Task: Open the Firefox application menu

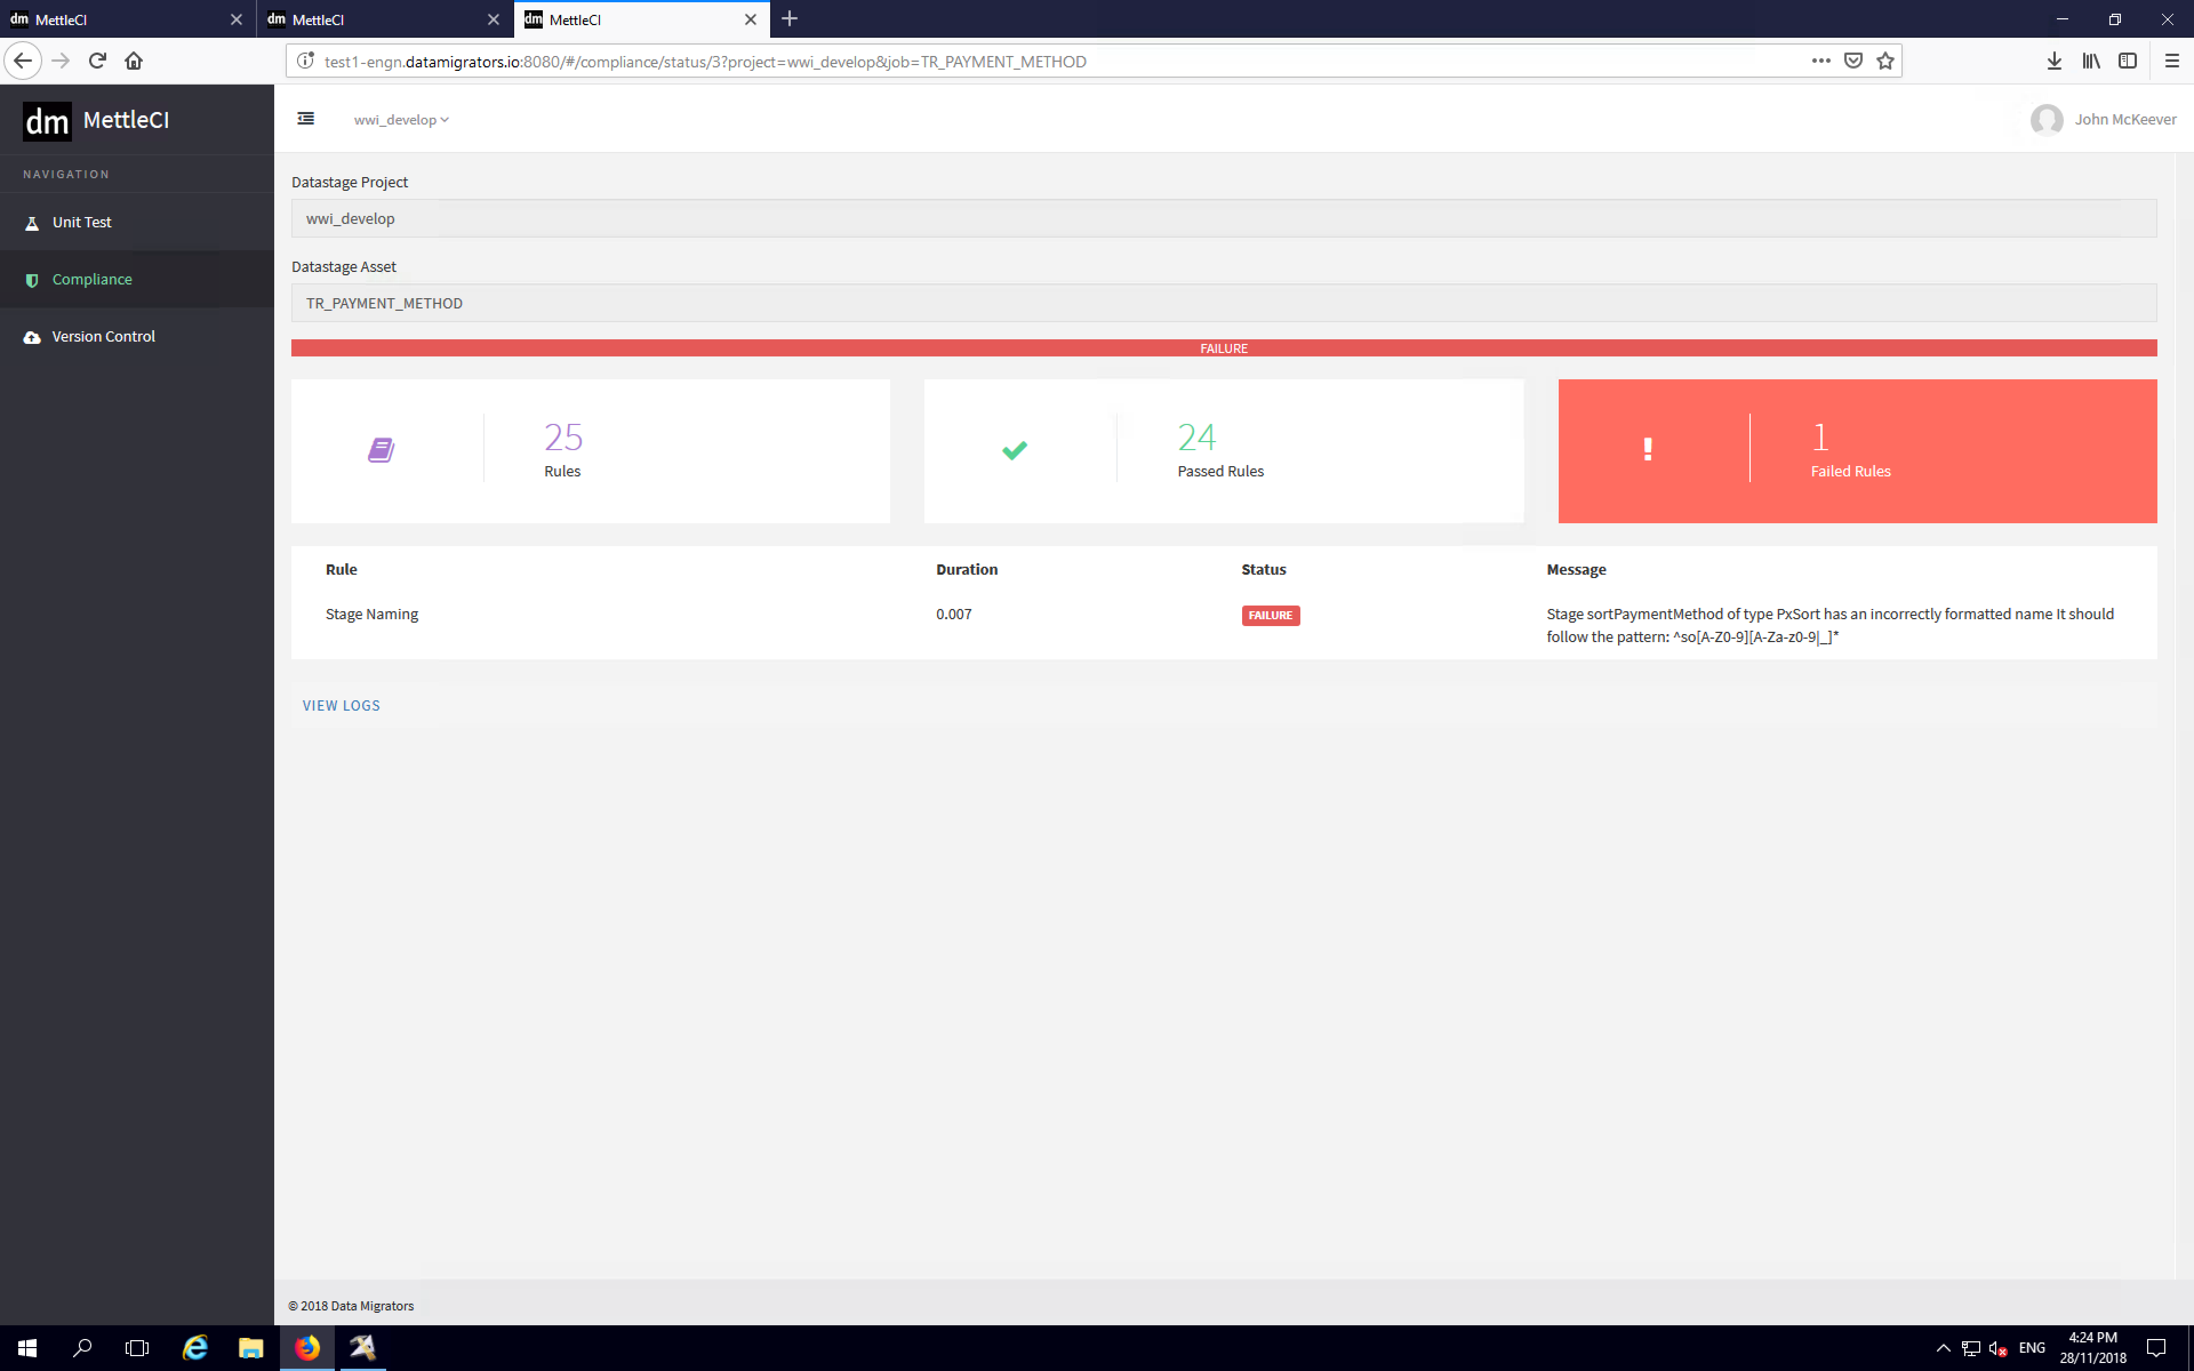Action: (x=2173, y=60)
